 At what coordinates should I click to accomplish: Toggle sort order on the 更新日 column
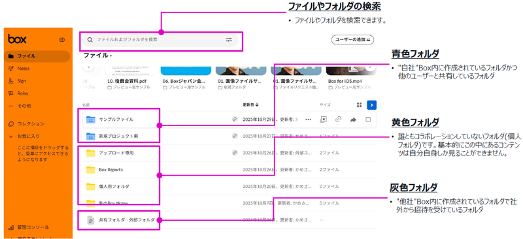point(251,105)
